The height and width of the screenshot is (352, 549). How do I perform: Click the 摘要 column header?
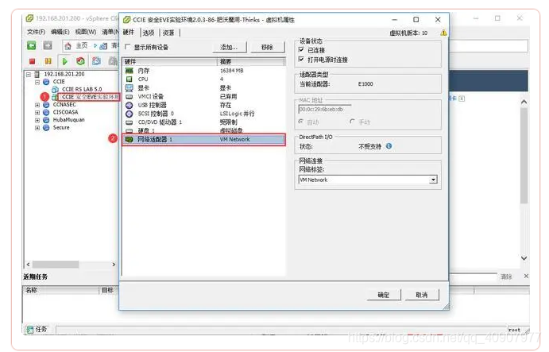251,62
